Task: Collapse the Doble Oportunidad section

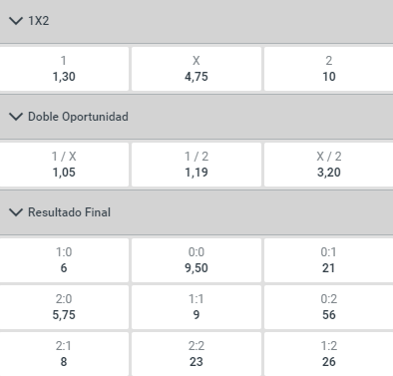Action: [16, 117]
